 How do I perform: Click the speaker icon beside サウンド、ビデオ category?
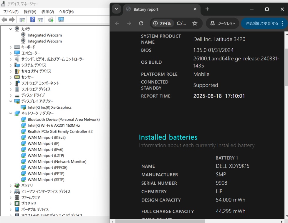pyautogui.click(x=17, y=59)
